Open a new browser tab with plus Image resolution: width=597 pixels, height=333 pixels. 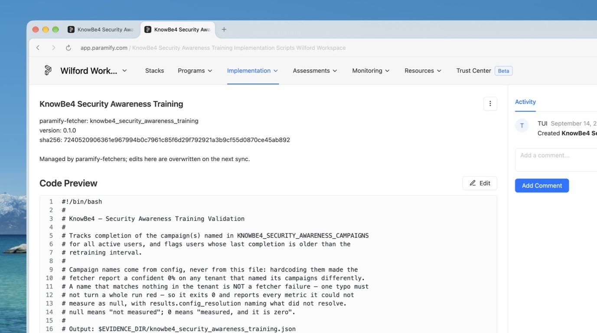(x=224, y=29)
